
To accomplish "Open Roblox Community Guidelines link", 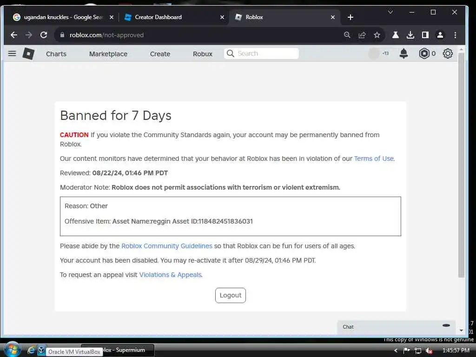I will click(x=167, y=246).
